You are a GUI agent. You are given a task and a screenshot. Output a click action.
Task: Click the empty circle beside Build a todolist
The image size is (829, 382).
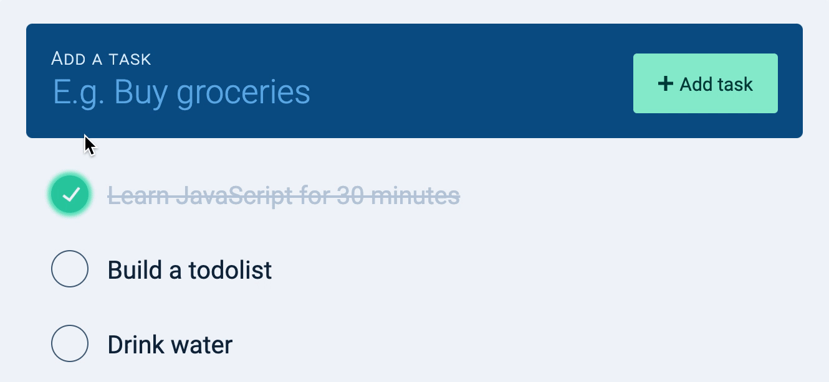(x=70, y=269)
